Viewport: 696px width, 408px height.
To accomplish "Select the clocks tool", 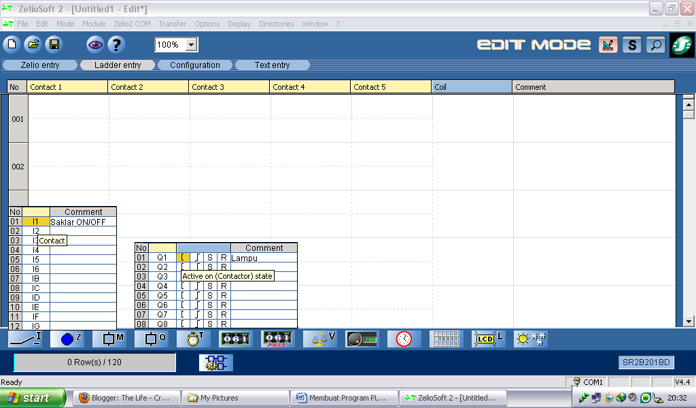I will (x=404, y=339).
